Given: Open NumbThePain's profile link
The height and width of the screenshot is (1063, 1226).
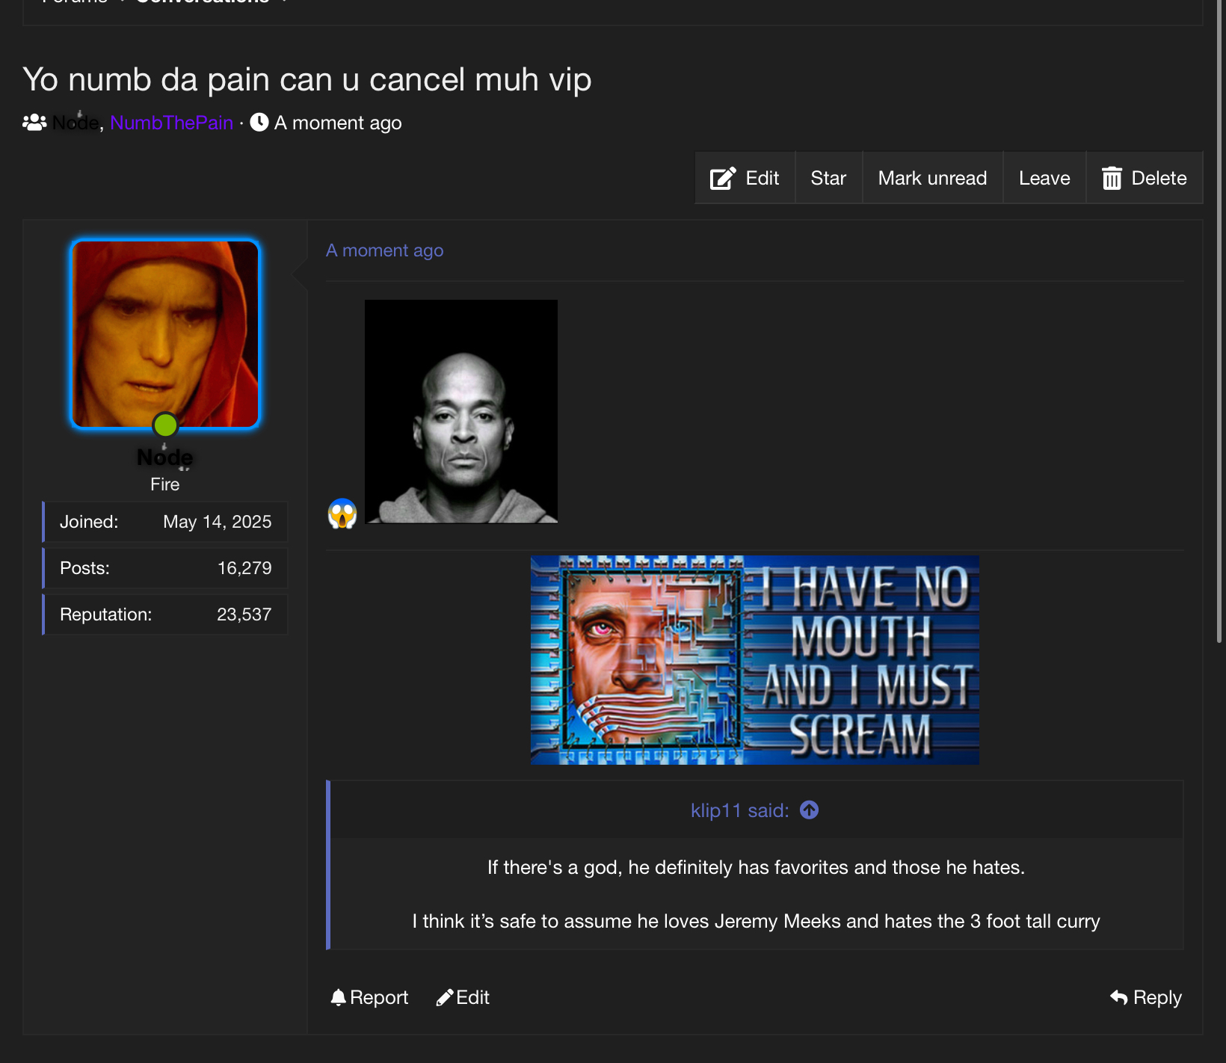Looking at the screenshot, I should 171,123.
